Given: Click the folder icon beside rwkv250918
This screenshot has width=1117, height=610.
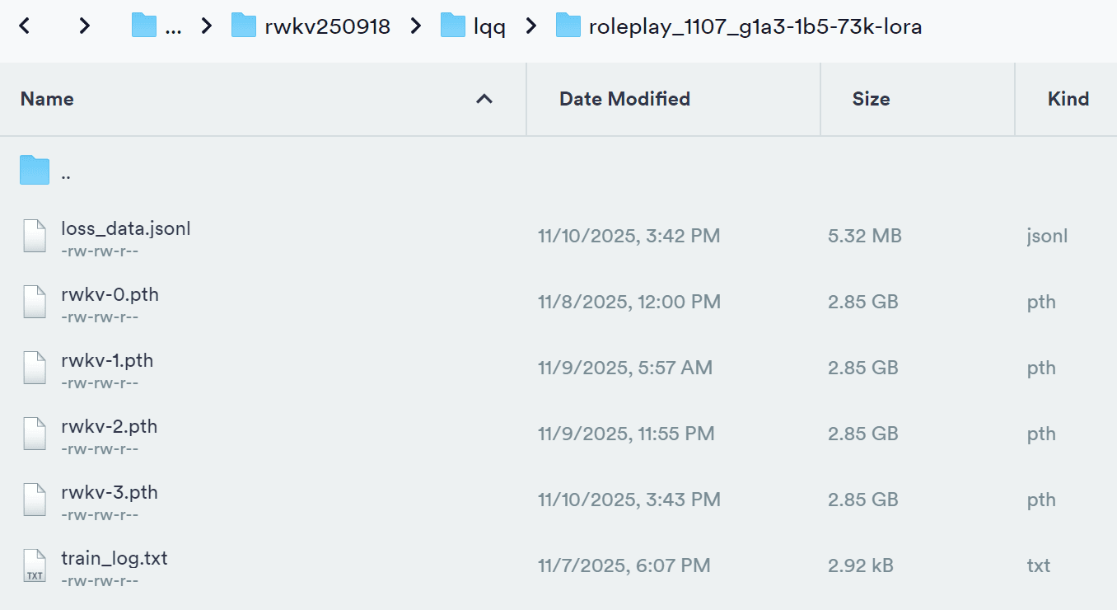Looking at the screenshot, I should [244, 26].
